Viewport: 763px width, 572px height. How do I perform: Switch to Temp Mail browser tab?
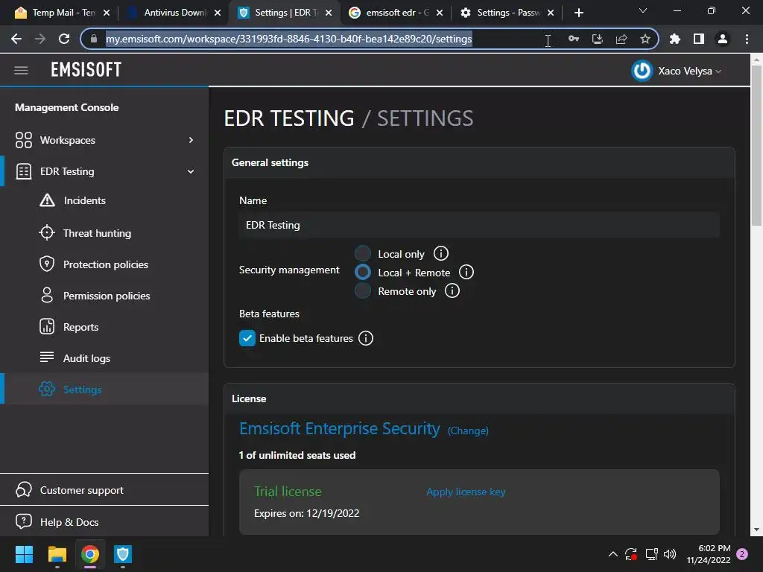tap(62, 13)
